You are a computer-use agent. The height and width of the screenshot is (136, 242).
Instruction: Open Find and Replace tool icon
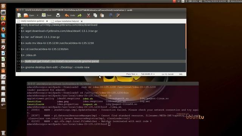(x=118, y=15)
